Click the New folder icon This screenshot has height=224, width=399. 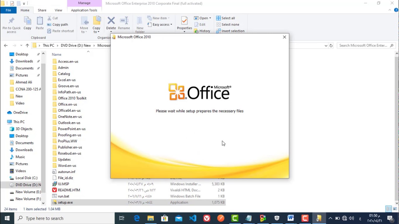click(140, 21)
